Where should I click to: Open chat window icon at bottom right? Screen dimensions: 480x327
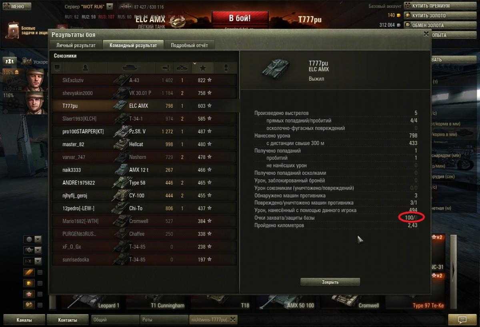point(462,319)
